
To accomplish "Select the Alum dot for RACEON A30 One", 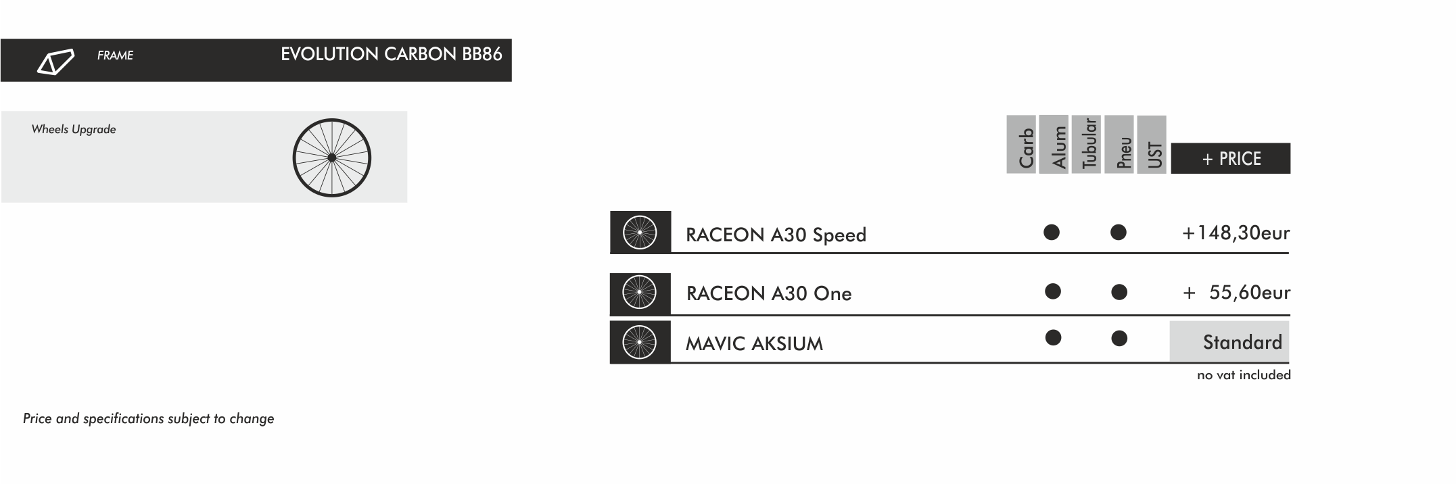I will point(1052,291).
